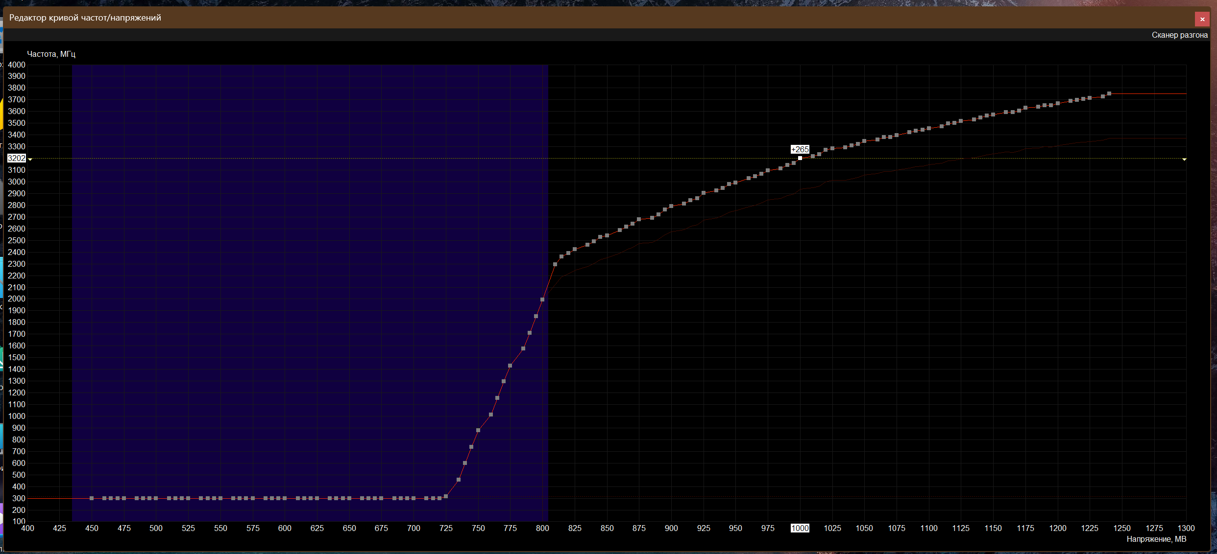Select the curve point at 725 mV where the rise begins
Image resolution: width=1217 pixels, height=554 pixels.
tap(446, 496)
